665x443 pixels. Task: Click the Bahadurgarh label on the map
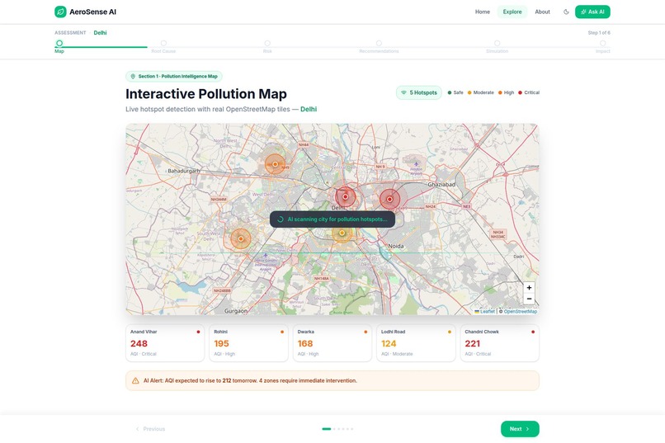(184, 171)
